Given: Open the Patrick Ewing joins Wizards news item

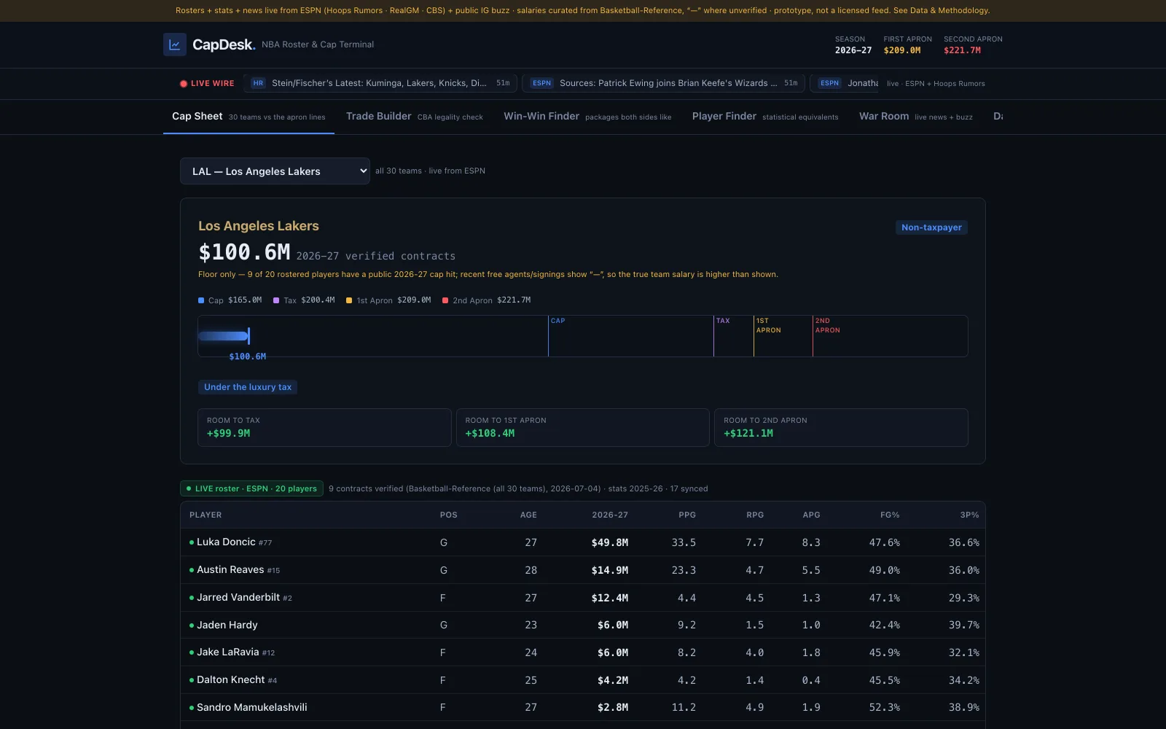Looking at the screenshot, I should pos(663,83).
